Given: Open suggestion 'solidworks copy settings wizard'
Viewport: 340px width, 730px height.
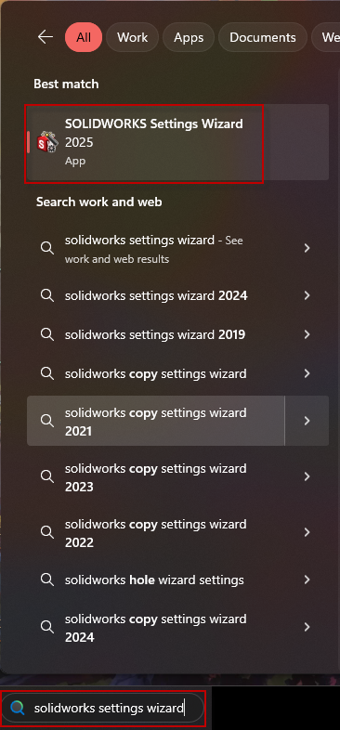Looking at the screenshot, I should [x=155, y=373].
